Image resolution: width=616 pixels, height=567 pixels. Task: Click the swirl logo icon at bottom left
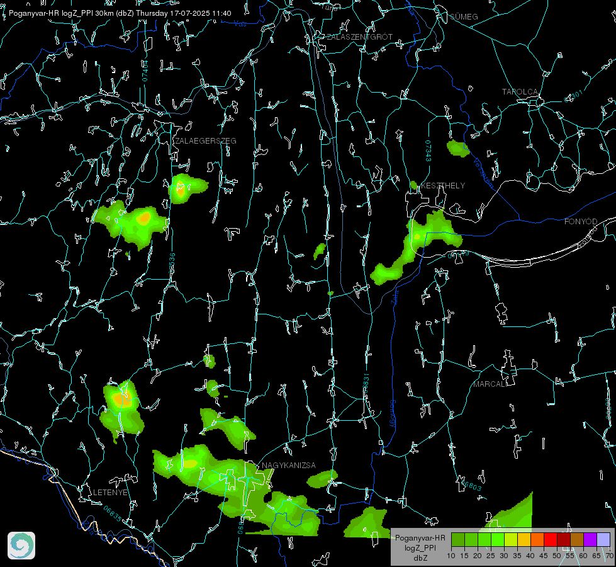[21, 546]
